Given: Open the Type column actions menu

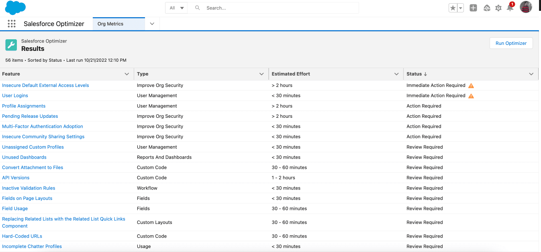Looking at the screenshot, I should pos(262,74).
